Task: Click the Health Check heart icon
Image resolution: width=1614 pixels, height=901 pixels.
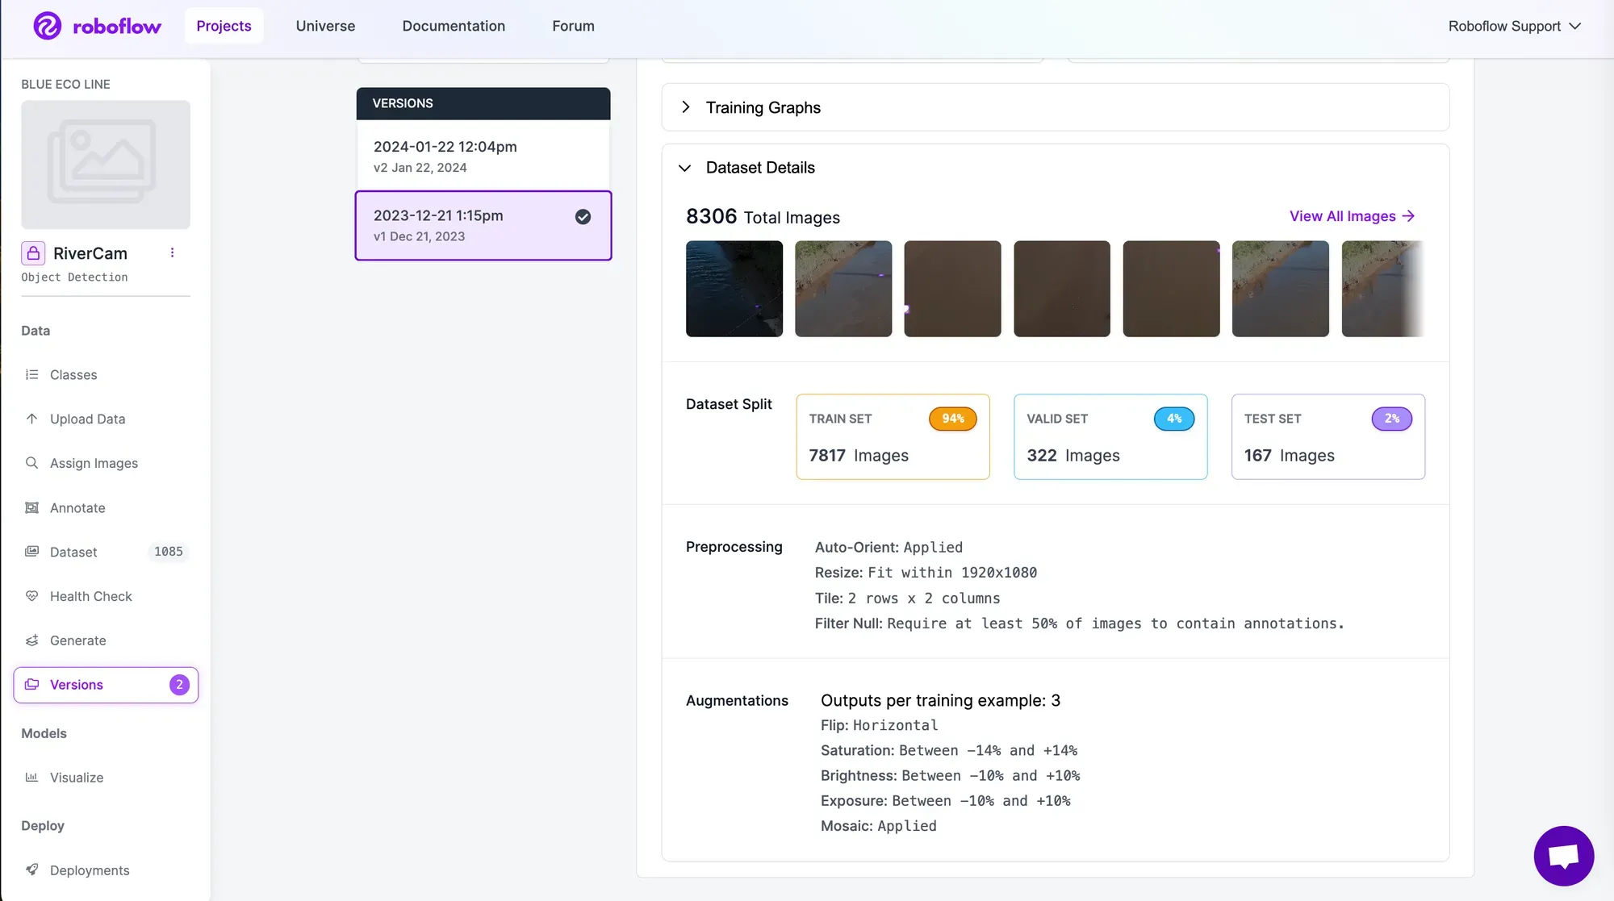Action: click(31, 596)
